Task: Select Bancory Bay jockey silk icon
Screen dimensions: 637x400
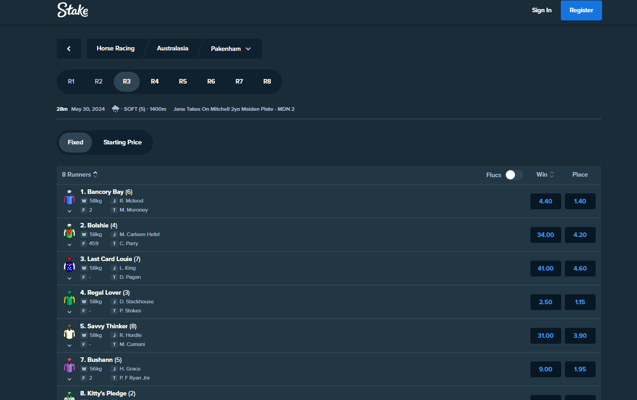Action: click(69, 198)
